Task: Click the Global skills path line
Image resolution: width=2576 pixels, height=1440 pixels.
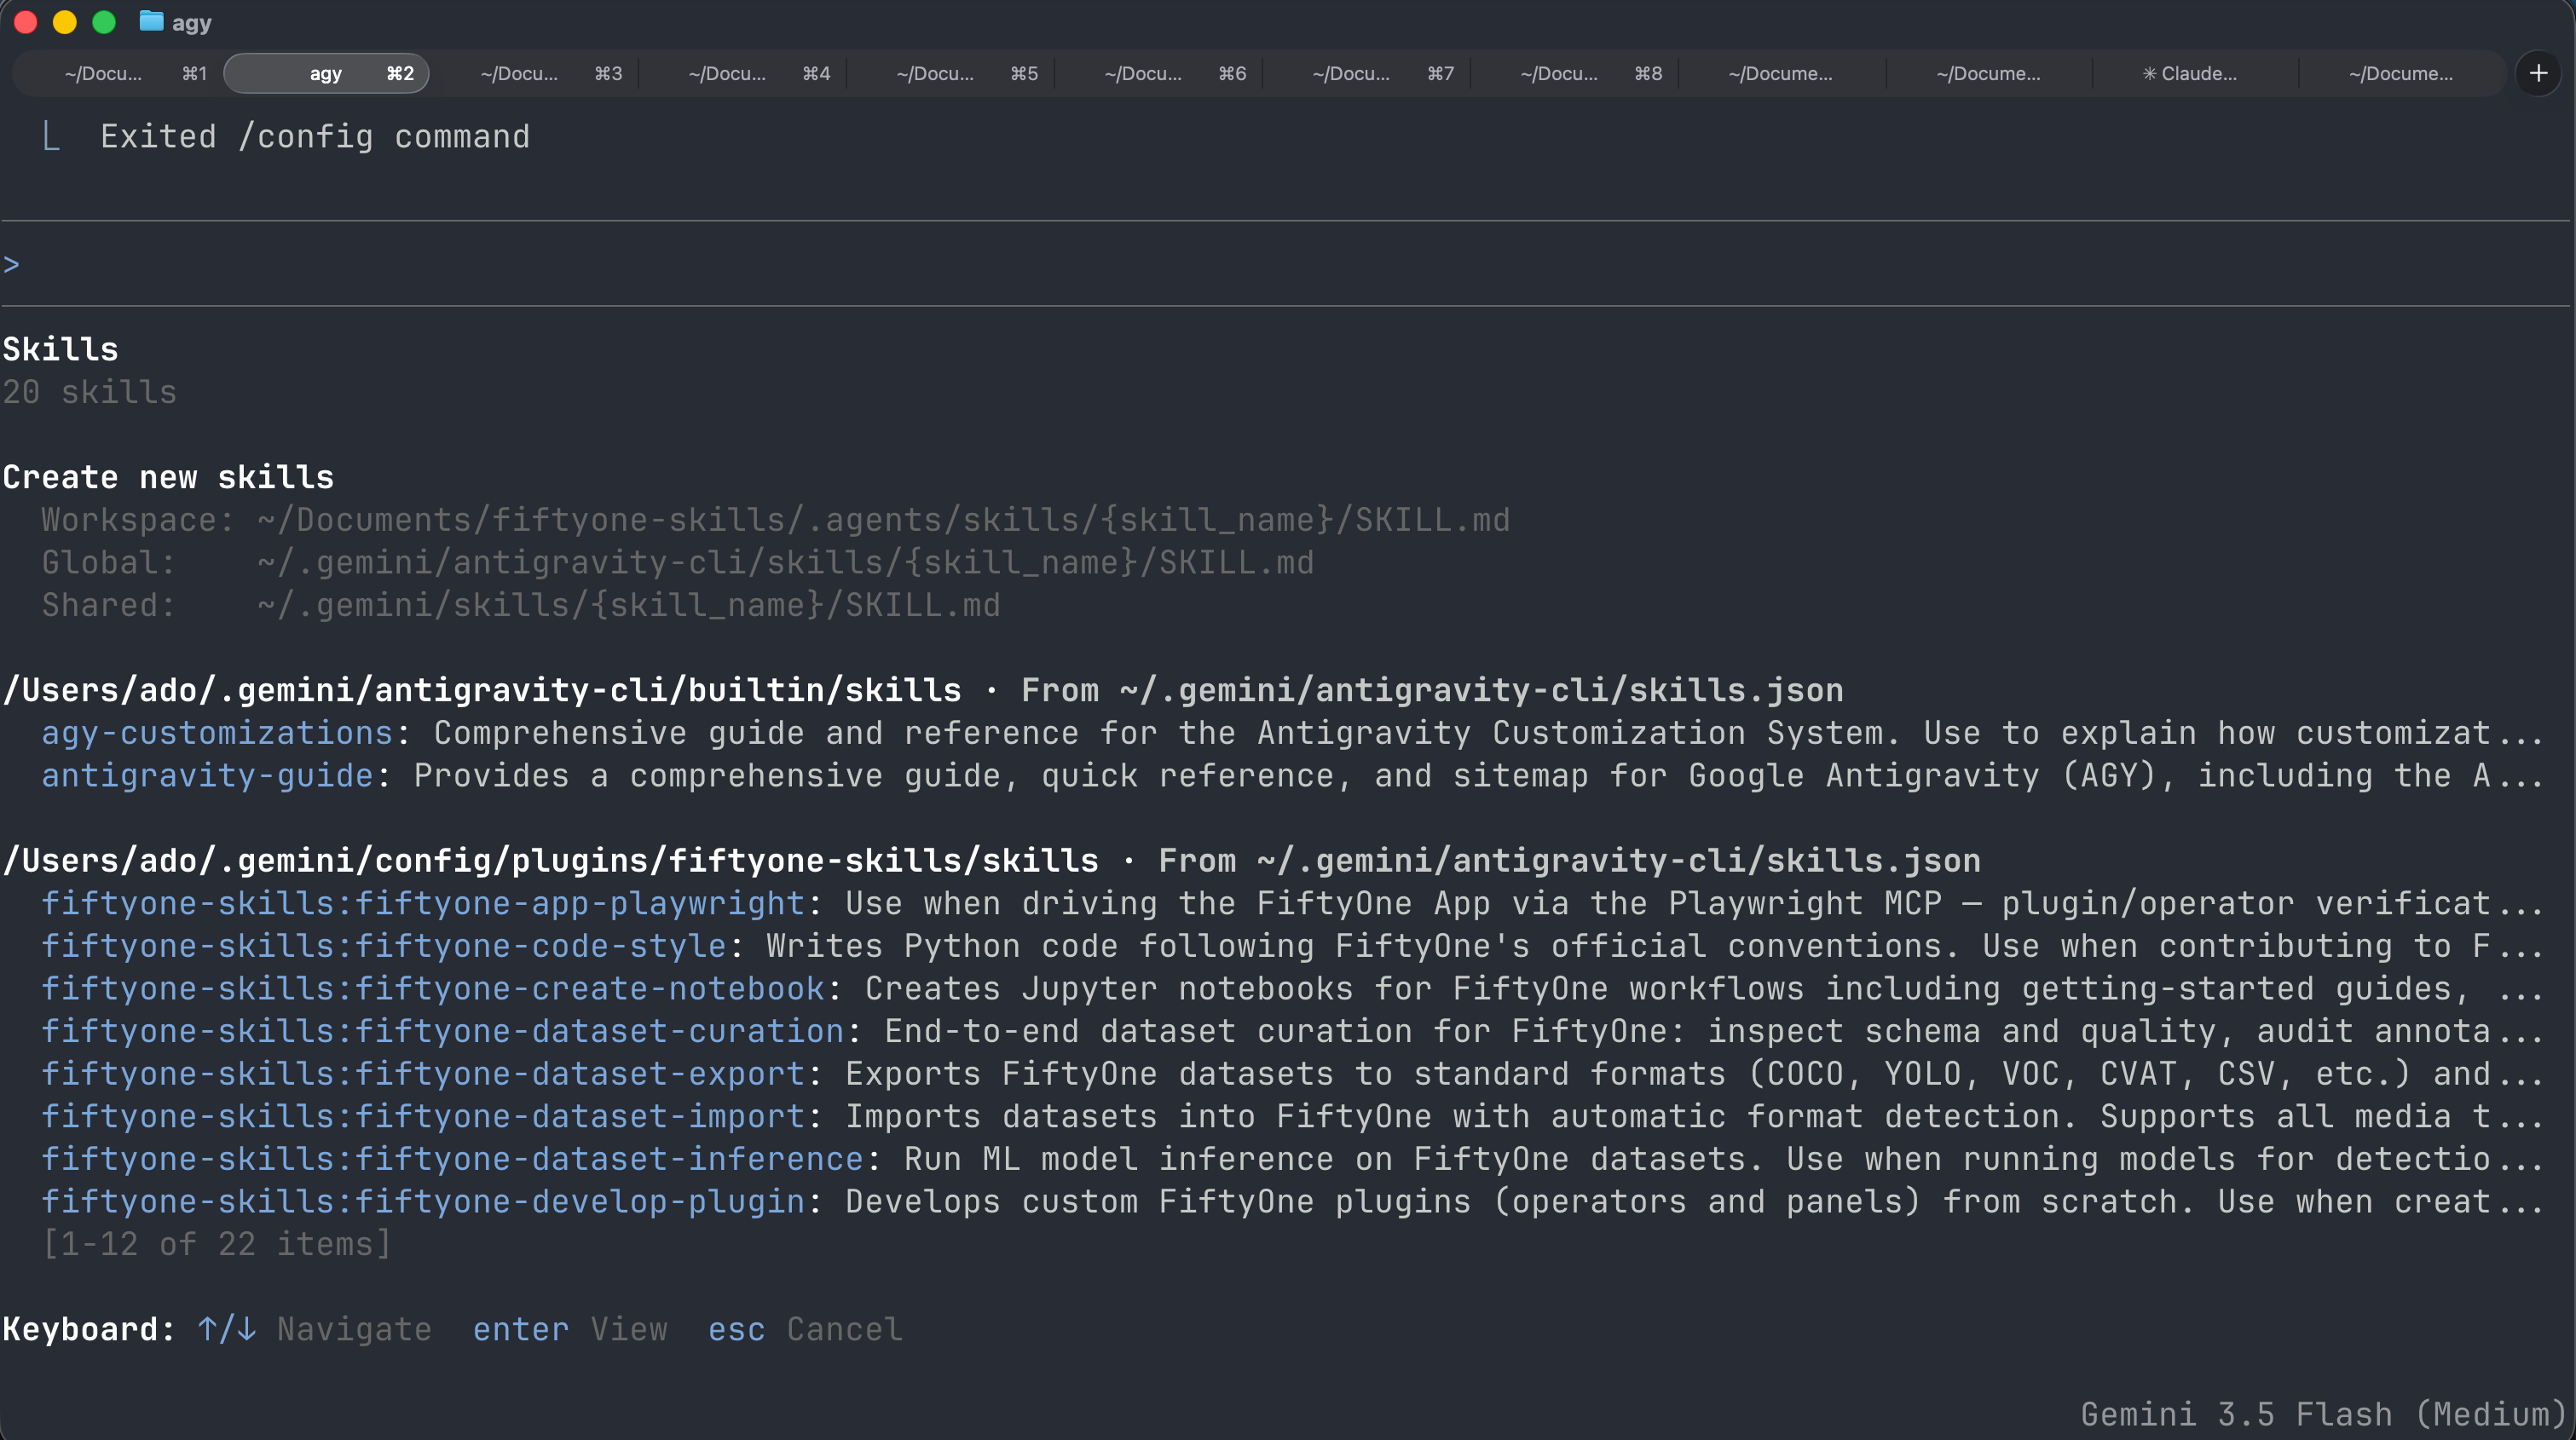Action: click(x=677, y=562)
